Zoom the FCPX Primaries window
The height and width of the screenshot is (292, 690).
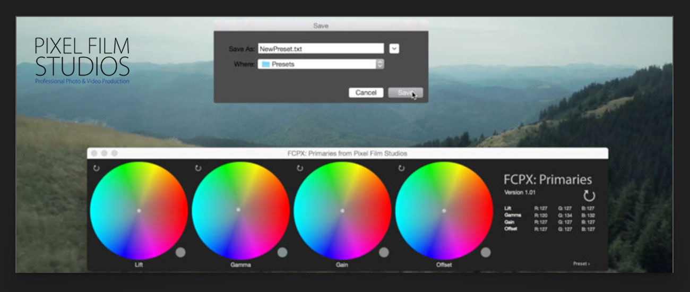[114, 153]
